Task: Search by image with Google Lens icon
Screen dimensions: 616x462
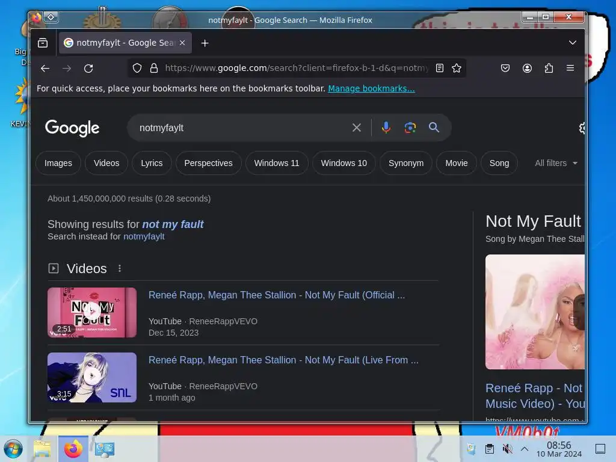Action: (x=410, y=128)
